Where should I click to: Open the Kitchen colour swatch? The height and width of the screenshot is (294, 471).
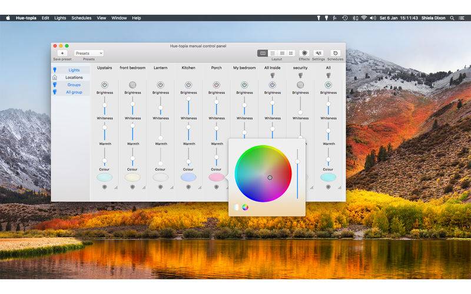coord(188,178)
